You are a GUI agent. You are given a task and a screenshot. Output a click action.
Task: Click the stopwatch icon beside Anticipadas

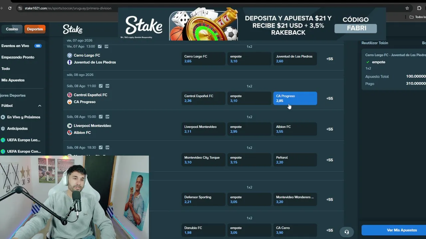(x=3, y=128)
